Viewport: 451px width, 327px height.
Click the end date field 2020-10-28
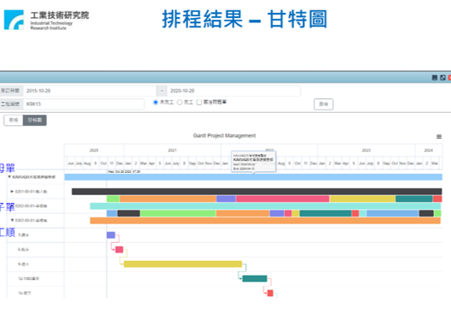[234, 91]
